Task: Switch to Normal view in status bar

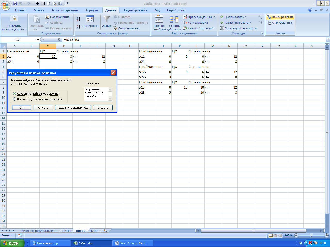Action: (x=271, y=235)
